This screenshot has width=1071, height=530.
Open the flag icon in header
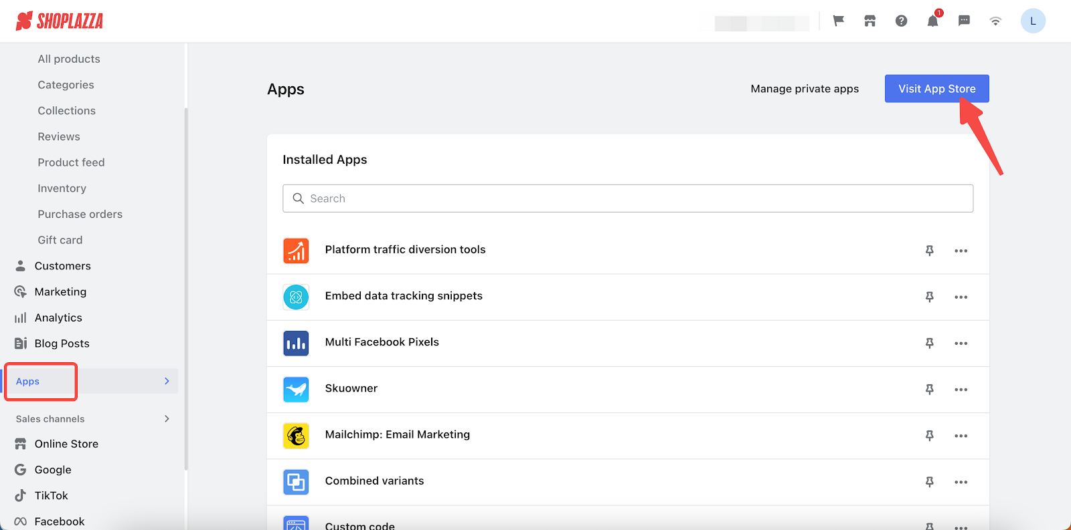coord(838,21)
